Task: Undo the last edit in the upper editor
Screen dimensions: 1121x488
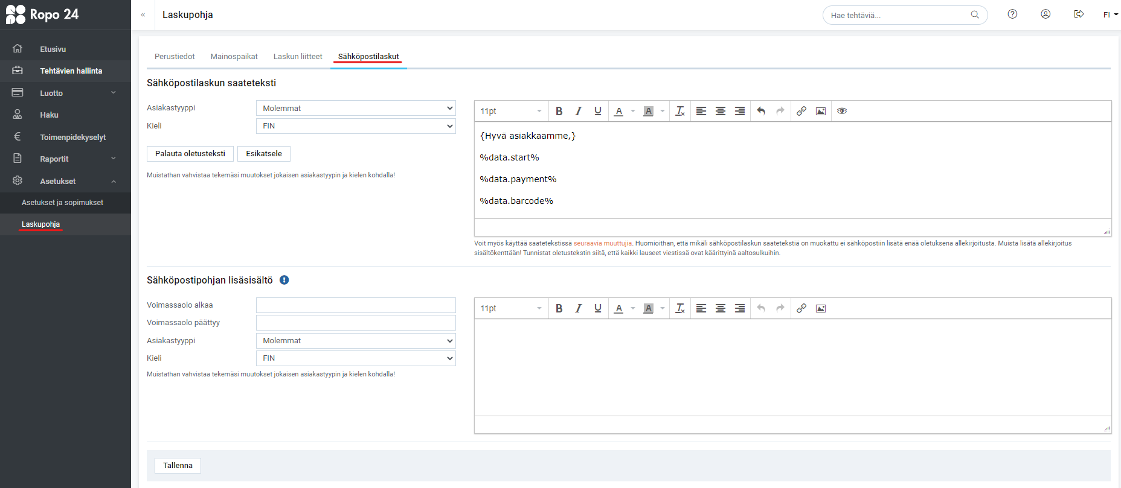Action: coord(761,111)
